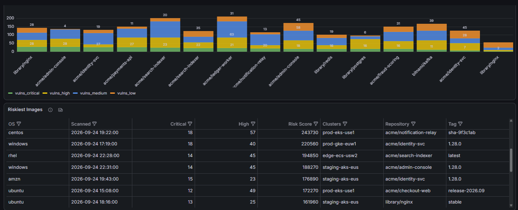Open the Critical column filter icon
The height and width of the screenshot is (210, 518).
190,124
